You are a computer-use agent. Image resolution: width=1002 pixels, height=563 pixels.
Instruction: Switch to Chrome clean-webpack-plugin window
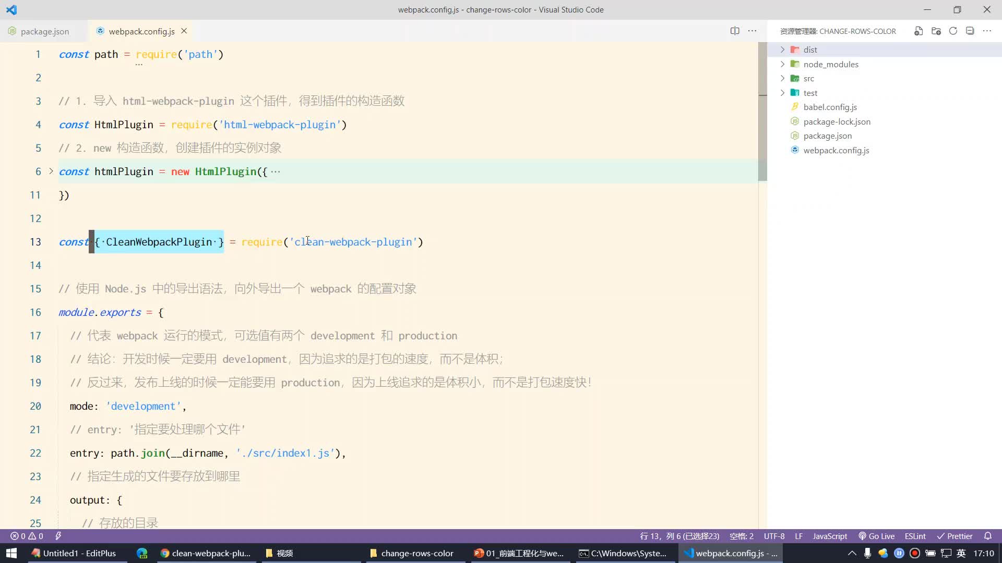206,553
